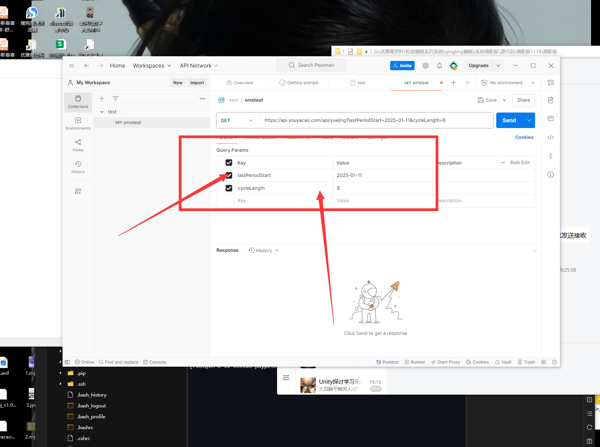This screenshot has height=447, width=600.
Task: Click the Import button
Action: click(197, 83)
